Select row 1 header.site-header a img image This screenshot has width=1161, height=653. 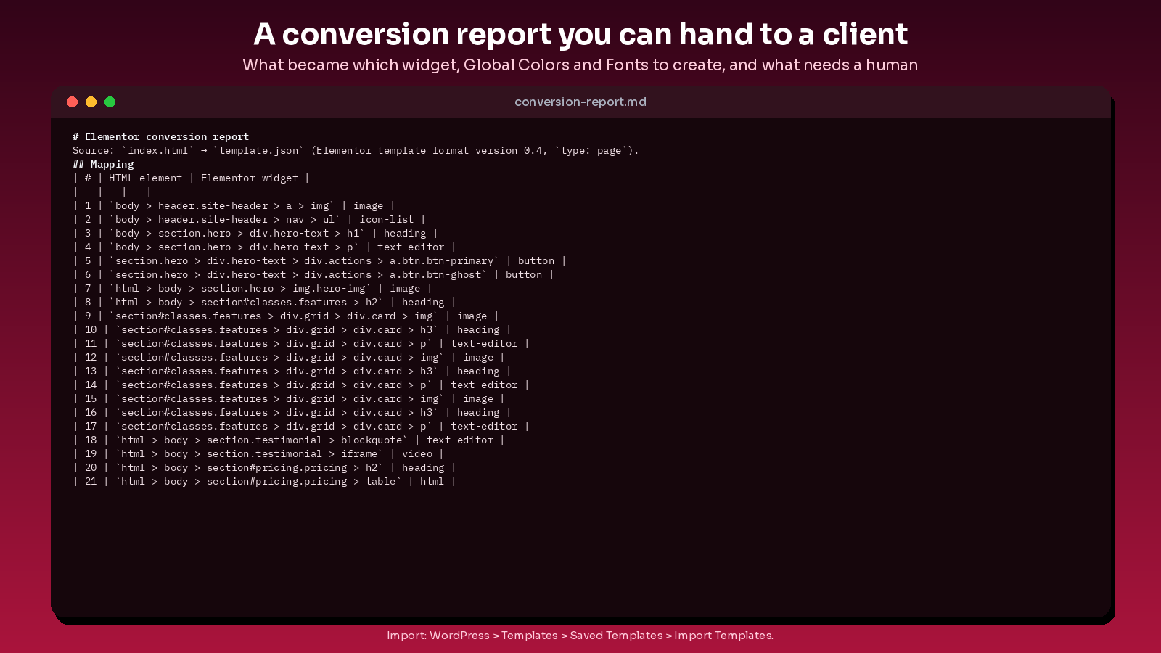click(x=234, y=205)
